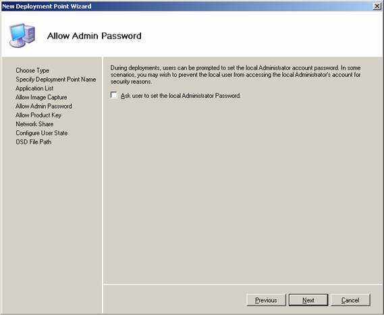This screenshot has width=384, height=315.
Task: Open the Application List step
Action: click(x=34, y=88)
